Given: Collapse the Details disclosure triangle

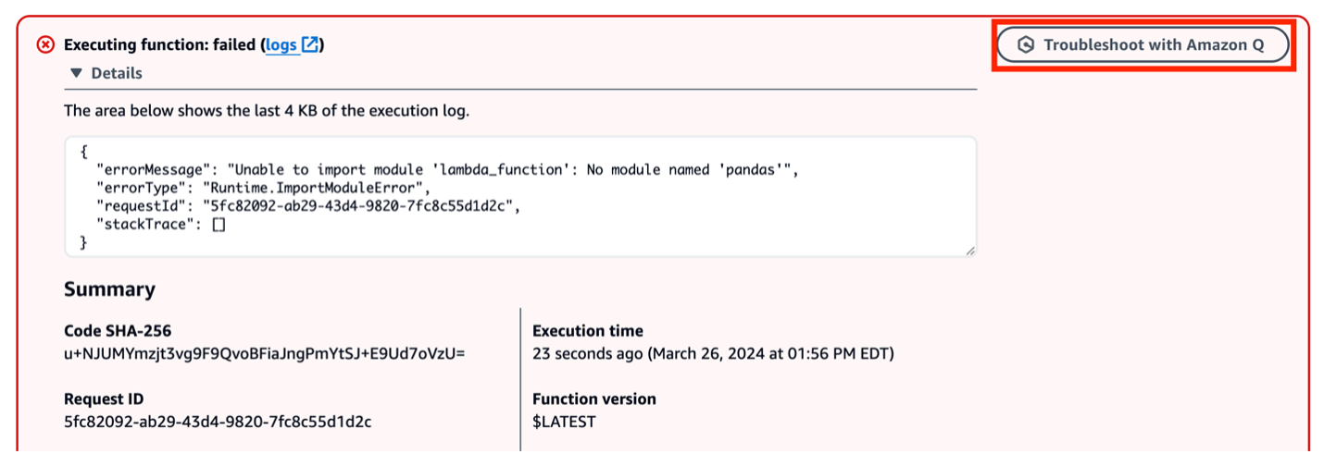Looking at the screenshot, I should coord(76,72).
